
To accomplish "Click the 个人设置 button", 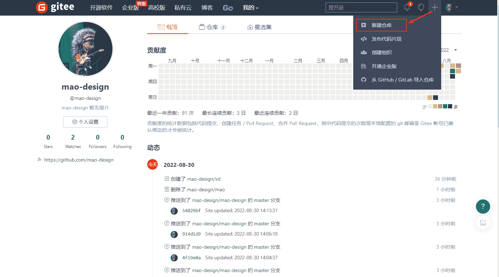I will point(85,122).
